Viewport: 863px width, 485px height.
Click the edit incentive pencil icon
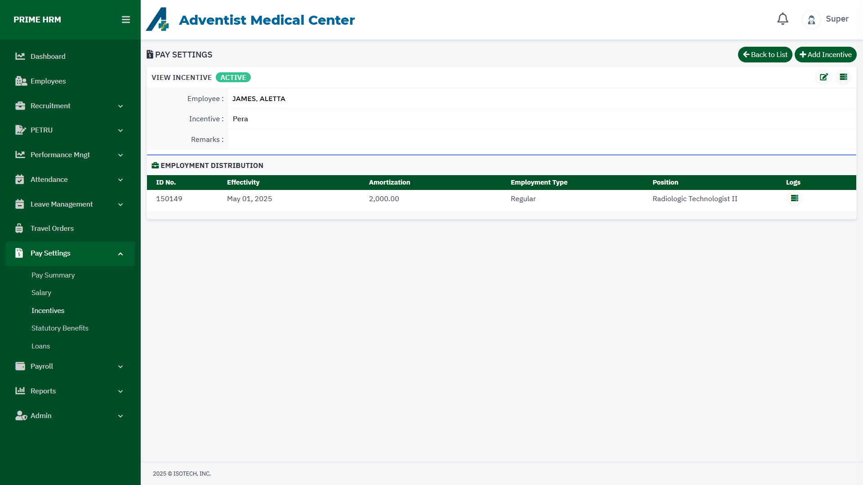pyautogui.click(x=823, y=77)
